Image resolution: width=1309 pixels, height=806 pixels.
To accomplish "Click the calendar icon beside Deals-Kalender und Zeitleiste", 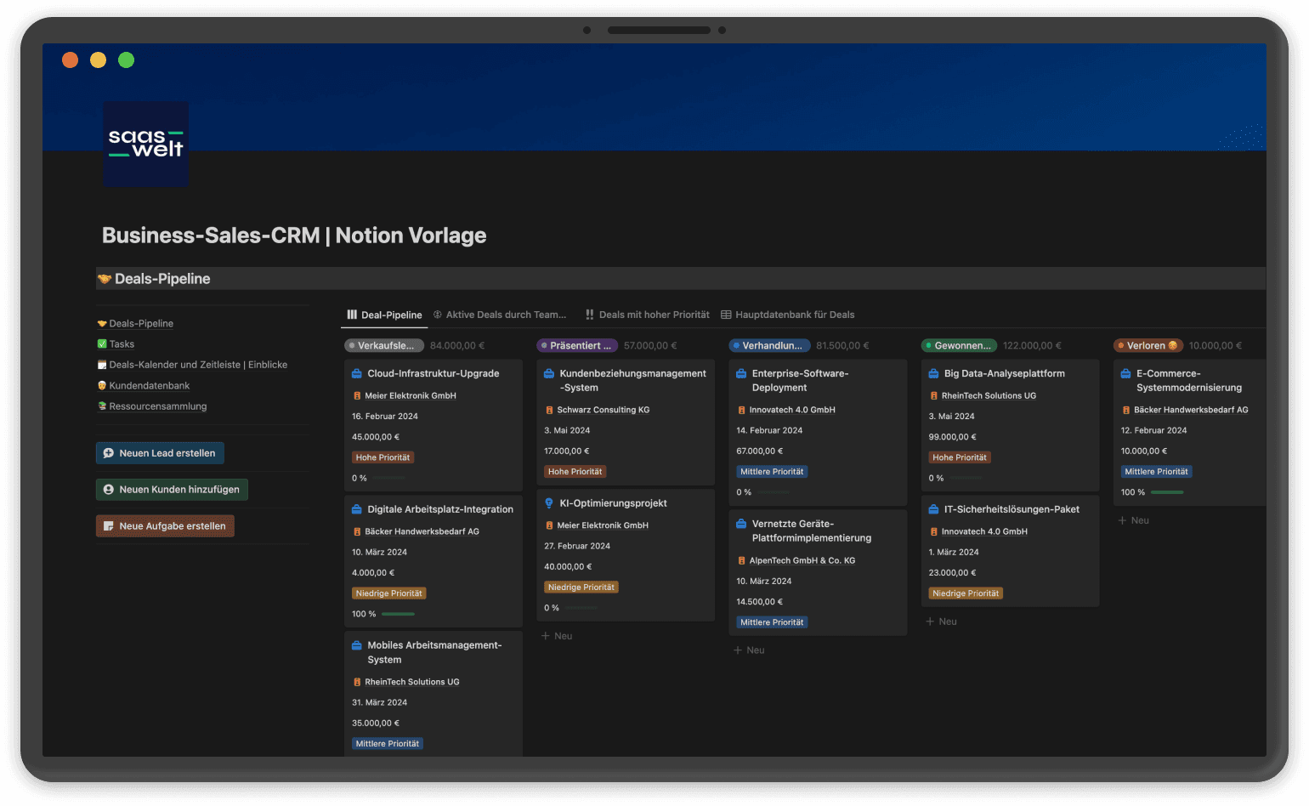I will click(x=102, y=364).
